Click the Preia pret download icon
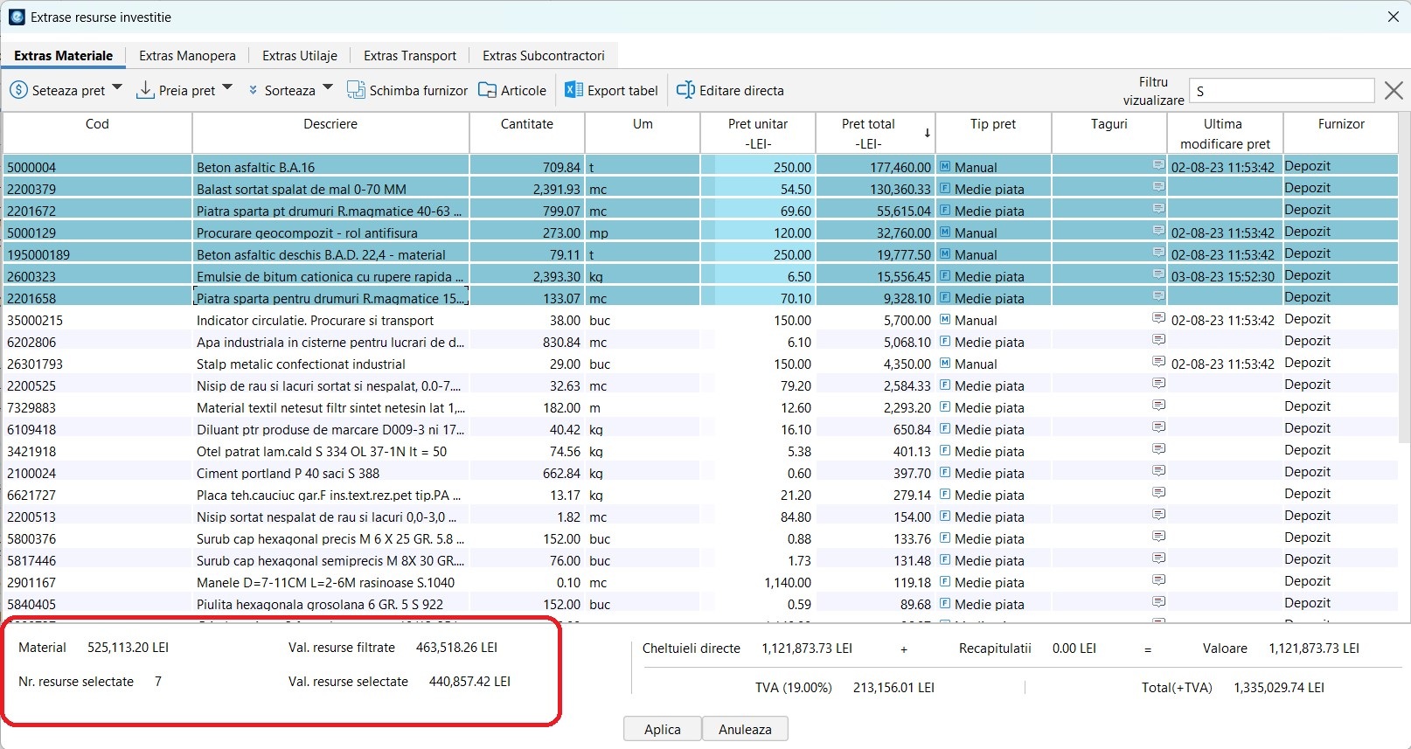Viewport: 1411px width, 749px height. (146, 90)
